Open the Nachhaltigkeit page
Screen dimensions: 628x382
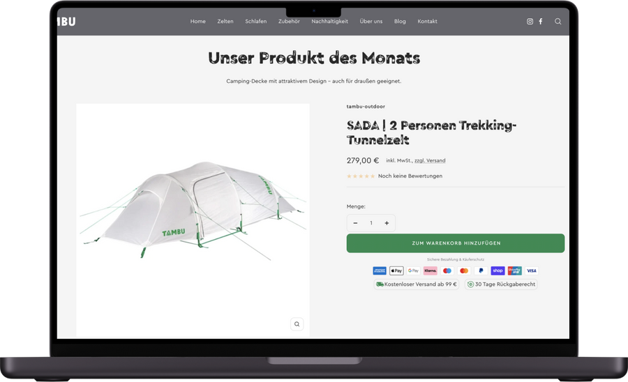tap(329, 22)
